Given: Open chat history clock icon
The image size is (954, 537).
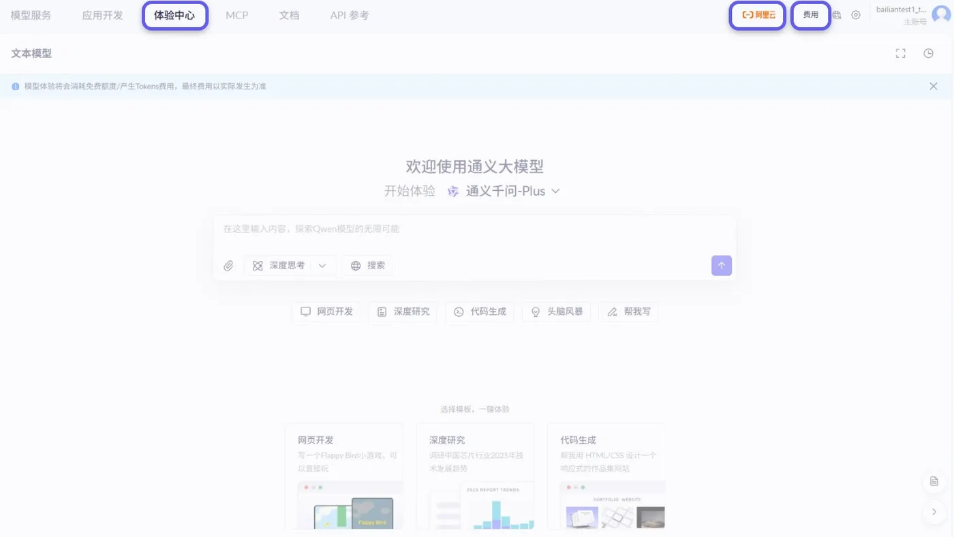Looking at the screenshot, I should click(x=928, y=53).
